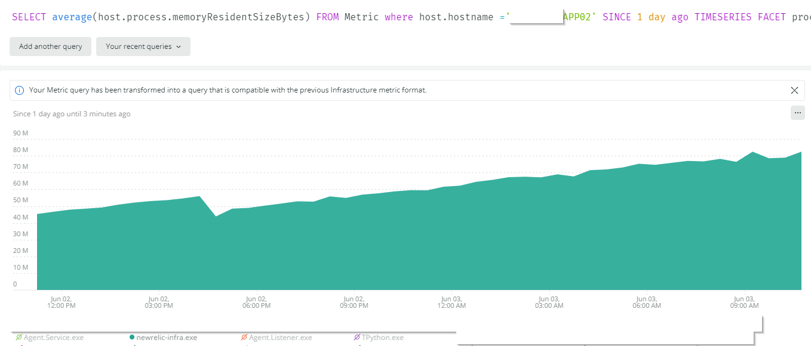This screenshot has height=346, width=811.
Task: Click the crossed-out icon beside Agent.Listener.exe
Action: coord(244,337)
